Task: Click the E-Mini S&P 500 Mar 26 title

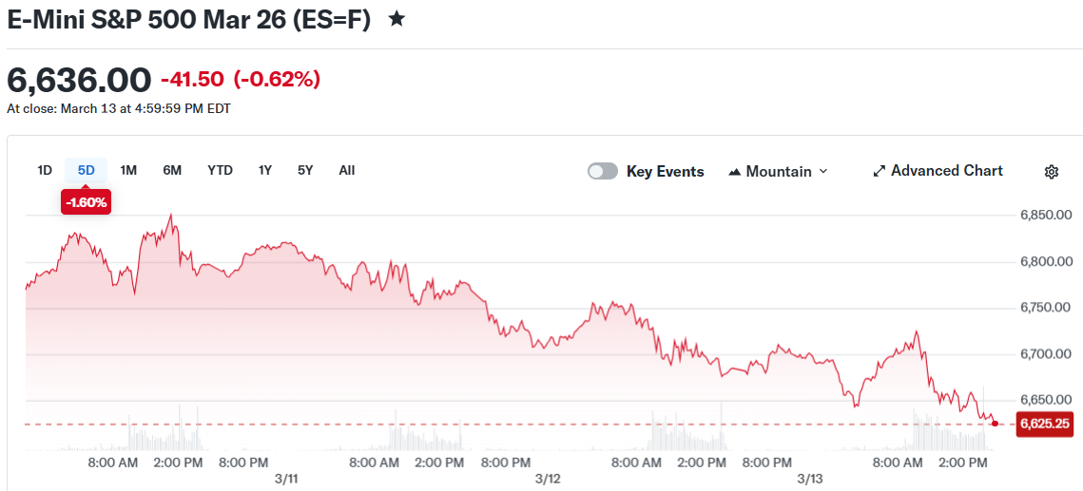Action: point(188,19)
